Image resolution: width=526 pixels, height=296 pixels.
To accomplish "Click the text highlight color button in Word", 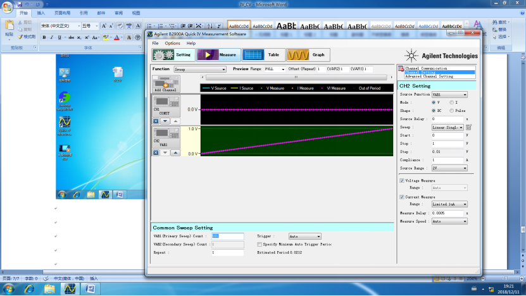I will [x=106, y=37].
